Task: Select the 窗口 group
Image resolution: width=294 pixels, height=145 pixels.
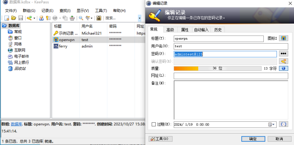Action: tap(18, 38)
